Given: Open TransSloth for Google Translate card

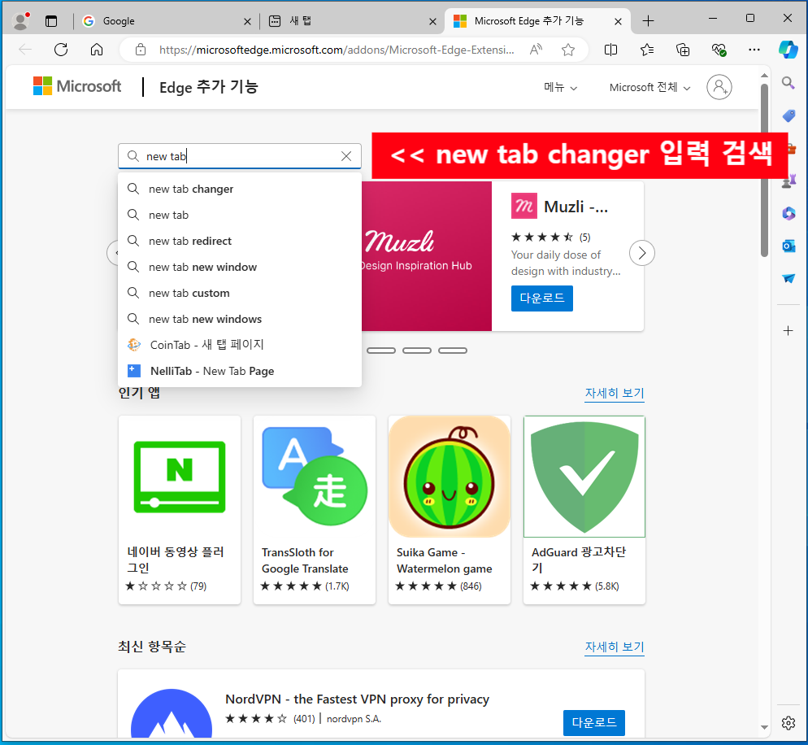Looking at the screenshot, I should tap(315, 510).
